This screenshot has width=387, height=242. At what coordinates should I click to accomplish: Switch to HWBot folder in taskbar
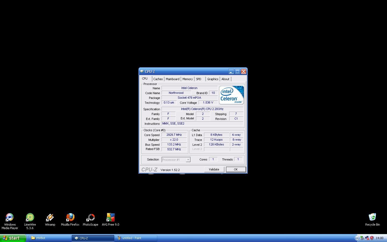coord(50,238)
